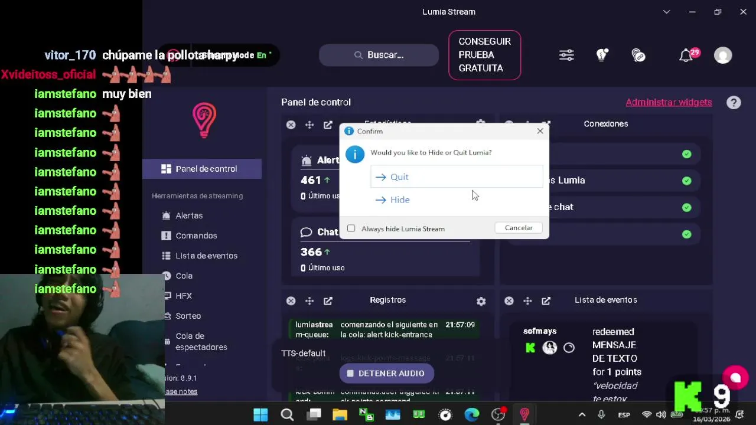Click the clock icon under sofmays
The image size is (756, 425).
click(x=569, y=348)
